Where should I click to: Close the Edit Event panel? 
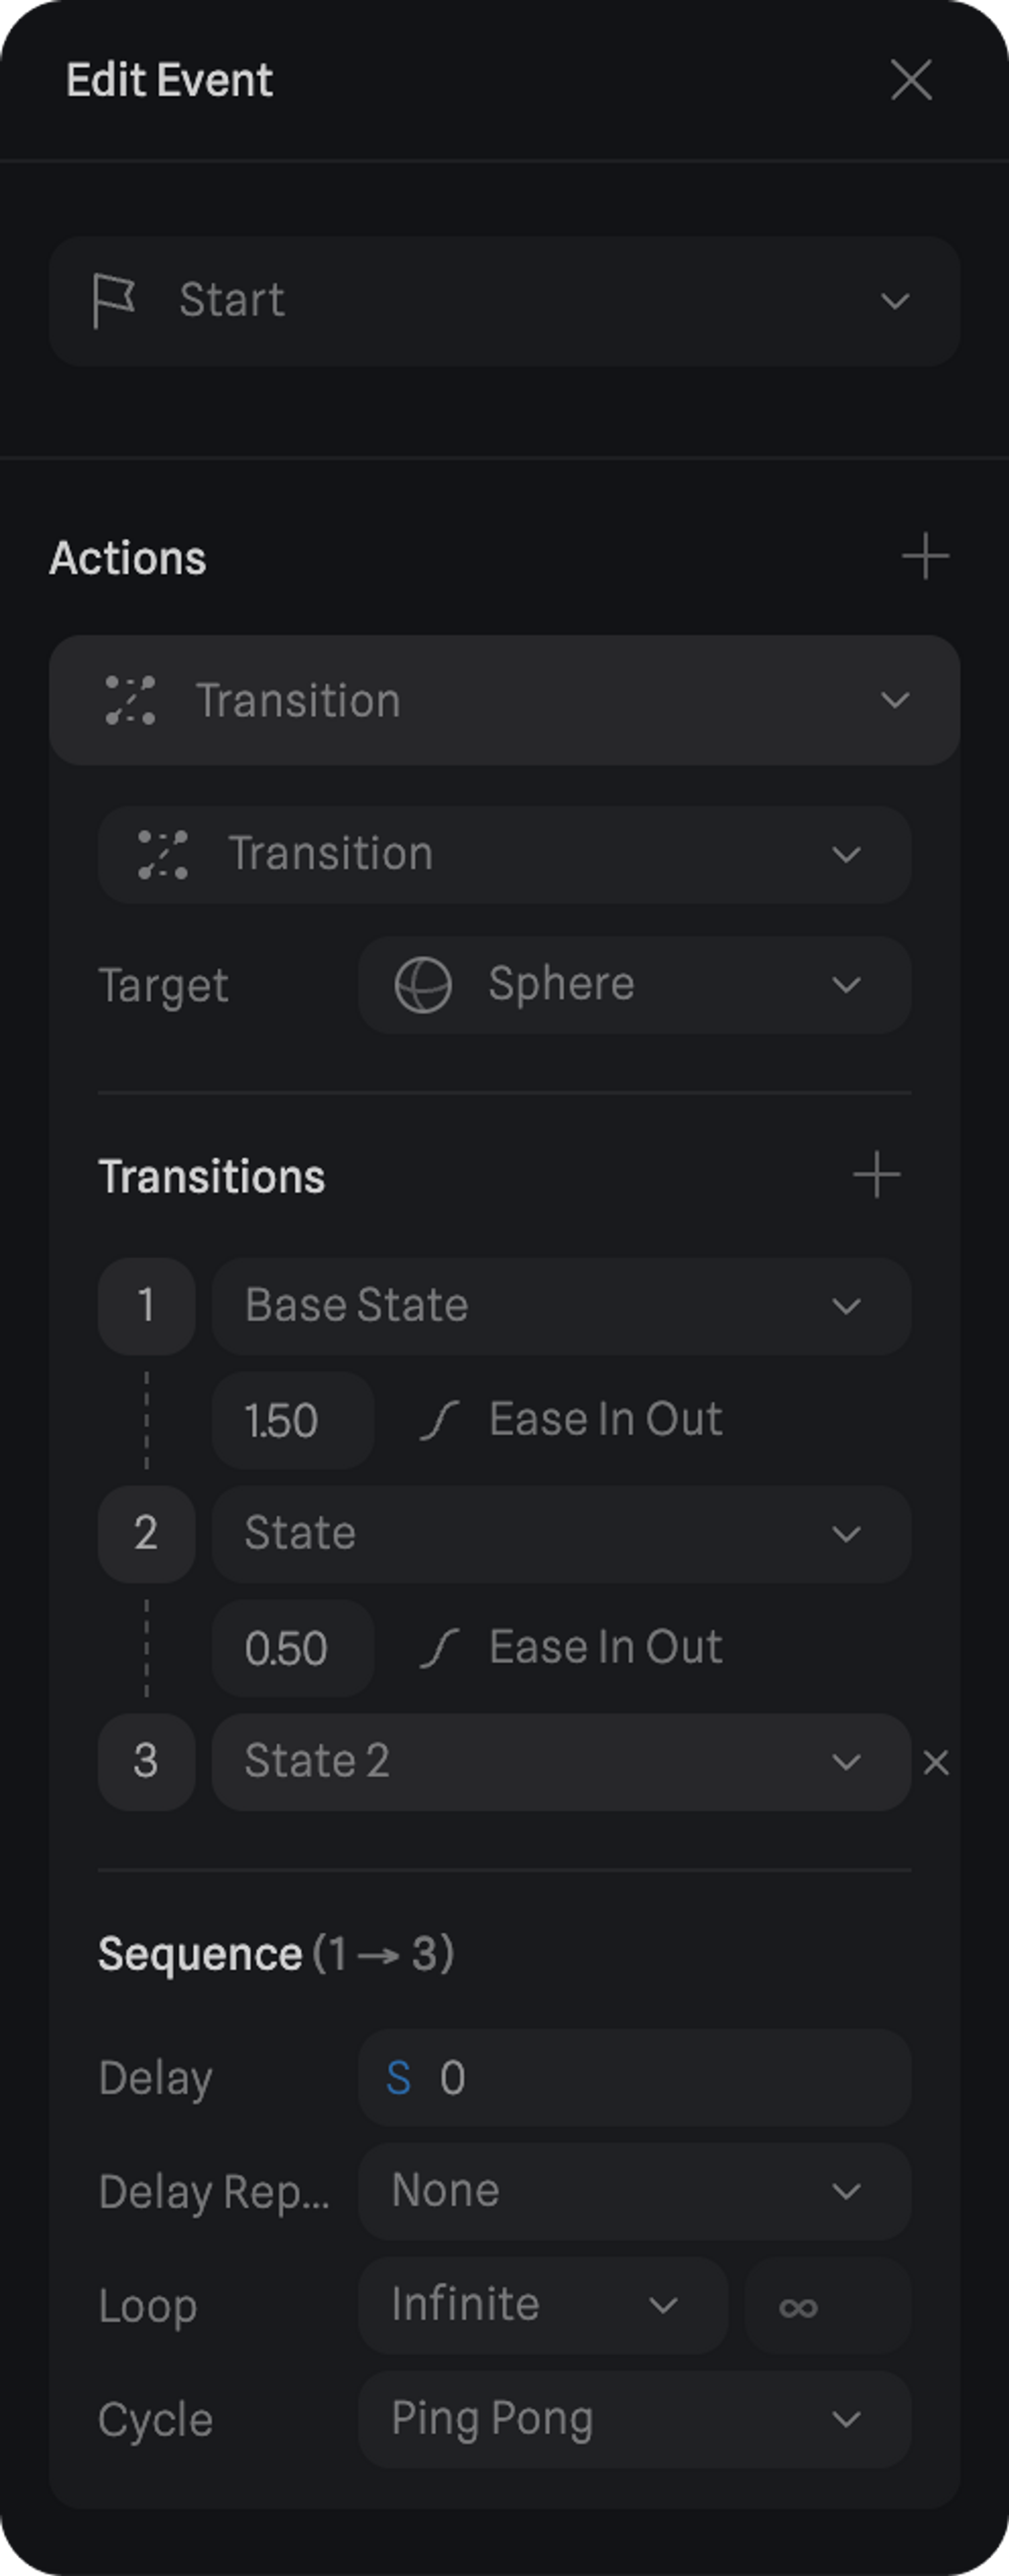click(x=910, y=80)
